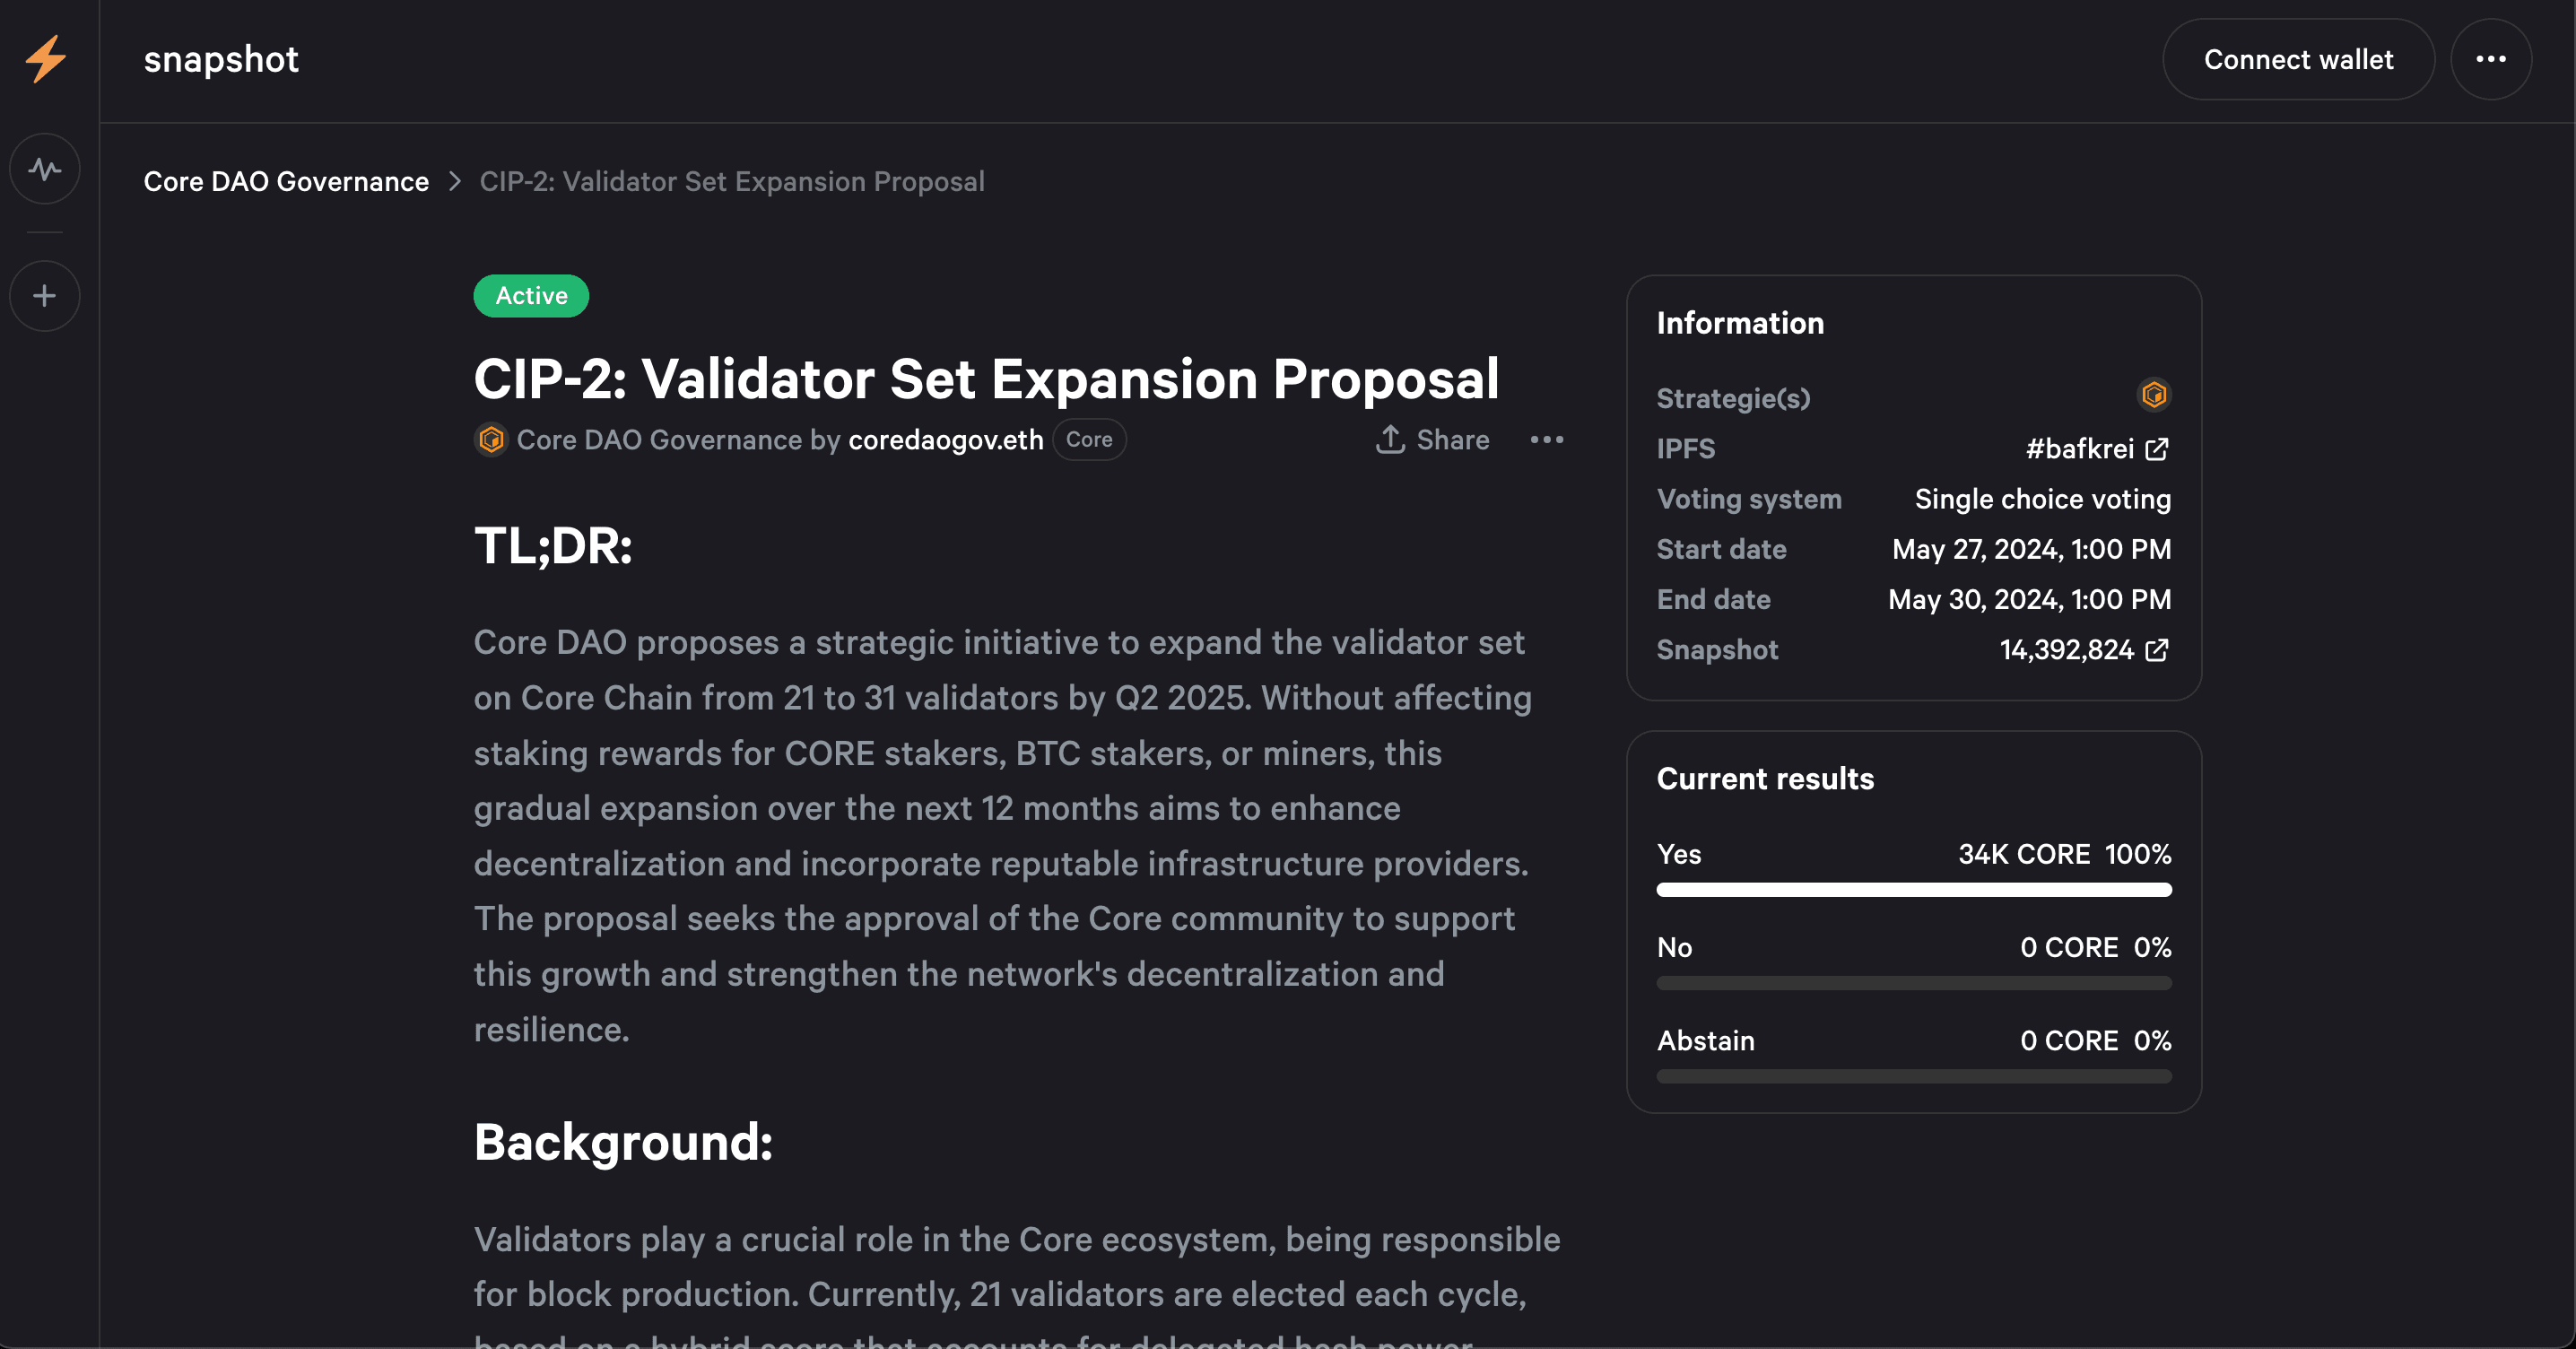Click the Connect wallet button
Screen dimensions: 2576x1349
(2298, 59)
